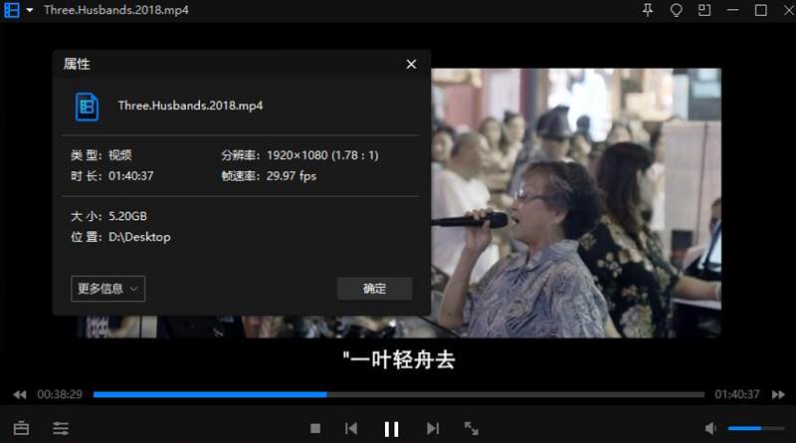Expand the 更多信息 dropdown

pos(107,289)
